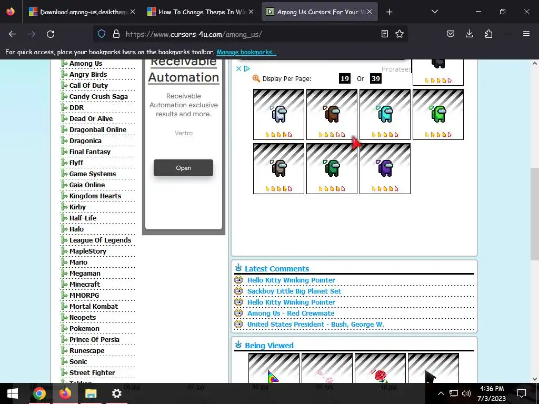Open the extensions puzzle icon
The width and height of the screenshot is (539, 404).
[488, 34]
